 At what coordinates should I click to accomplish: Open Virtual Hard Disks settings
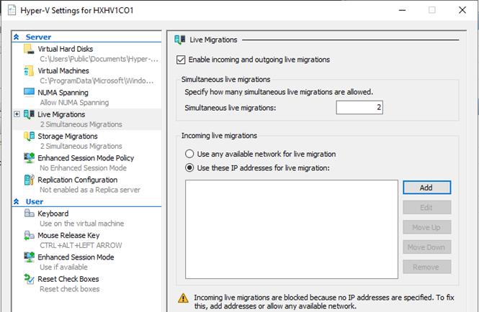pyautogui.click(x=65, y=49)
